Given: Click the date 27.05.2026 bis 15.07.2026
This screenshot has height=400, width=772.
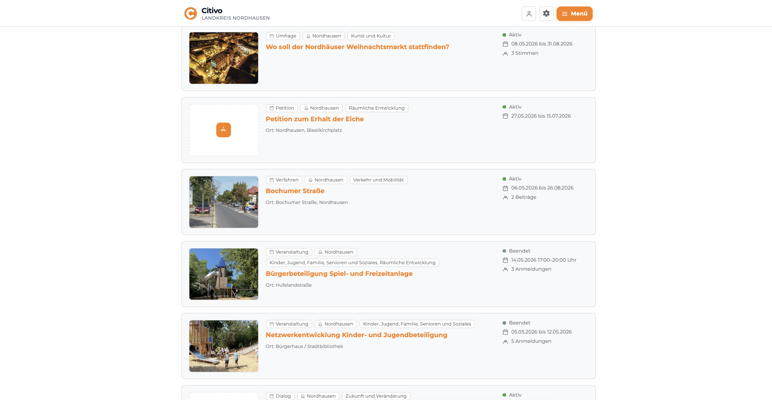Looking at the screenshot, I should coord(541,116).
